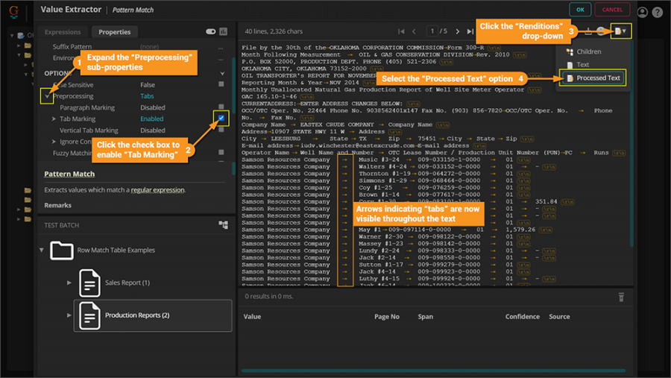This screenshot has height=378, width=671.
Task: Collapse the Preprocessing sub-properties
Action: coord(47,96)
